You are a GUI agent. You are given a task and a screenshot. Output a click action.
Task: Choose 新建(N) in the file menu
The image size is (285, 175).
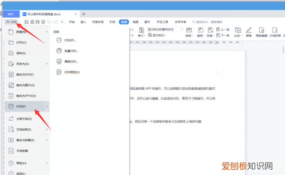click(x=27, y=32)
